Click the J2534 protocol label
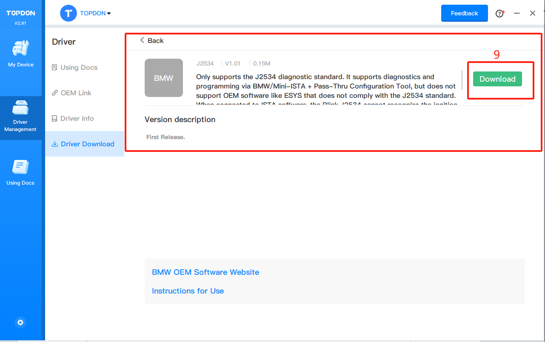The height and width of the screenshot is (342, 545). coord(205,63)
